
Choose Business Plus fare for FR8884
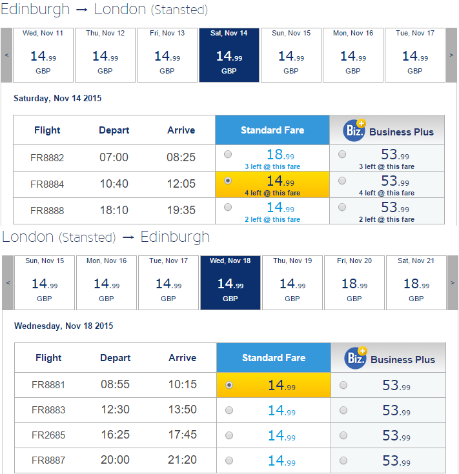[x=342, y=181]
